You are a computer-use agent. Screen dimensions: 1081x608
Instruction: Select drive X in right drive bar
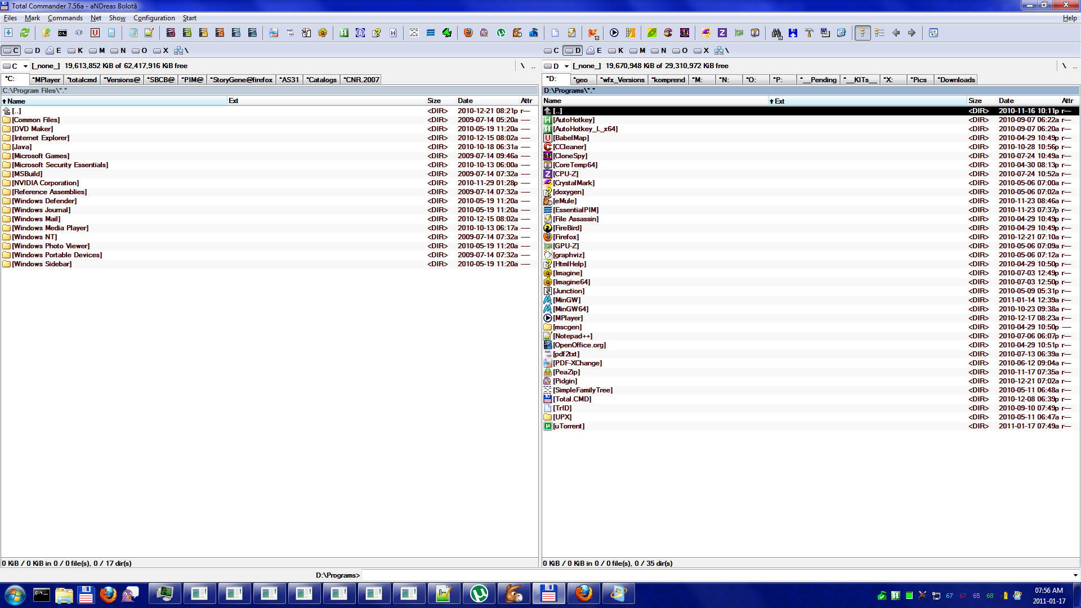coord(702,51)
